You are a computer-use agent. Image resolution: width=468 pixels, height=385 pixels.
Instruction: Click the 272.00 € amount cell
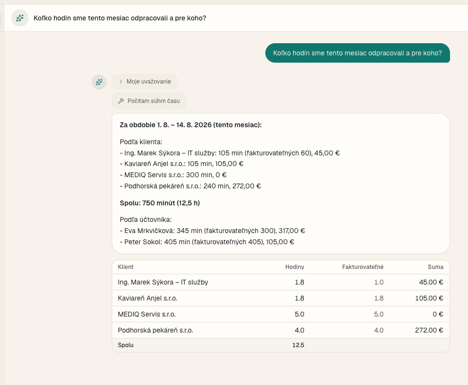click(x=429, y=330)
